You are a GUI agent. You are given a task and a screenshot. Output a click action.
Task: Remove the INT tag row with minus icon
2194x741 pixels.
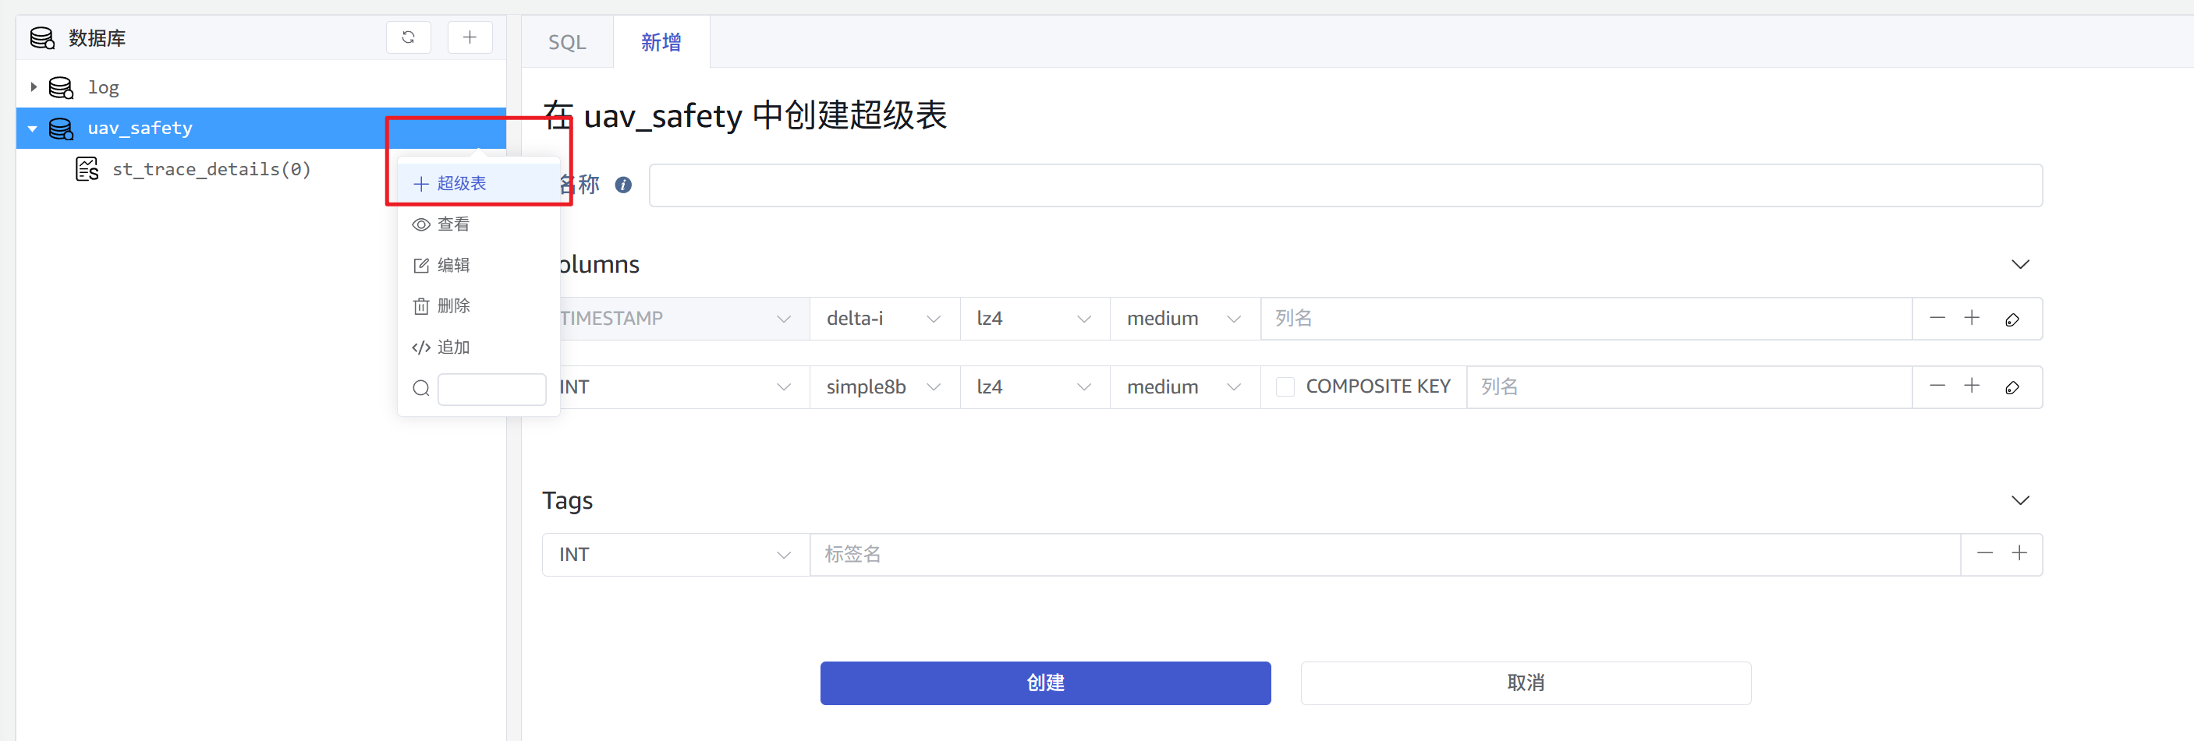pyautogui.click(x=1984, y=553)
